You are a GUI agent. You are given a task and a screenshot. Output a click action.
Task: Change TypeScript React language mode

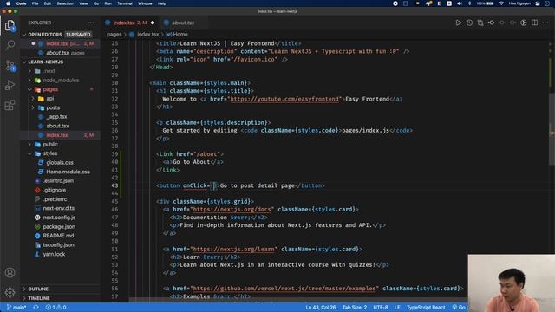(x=426, y=308)
